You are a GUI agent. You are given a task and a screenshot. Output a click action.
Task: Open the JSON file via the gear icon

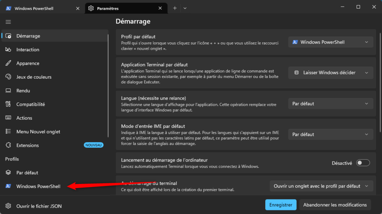tap(8, 206)
